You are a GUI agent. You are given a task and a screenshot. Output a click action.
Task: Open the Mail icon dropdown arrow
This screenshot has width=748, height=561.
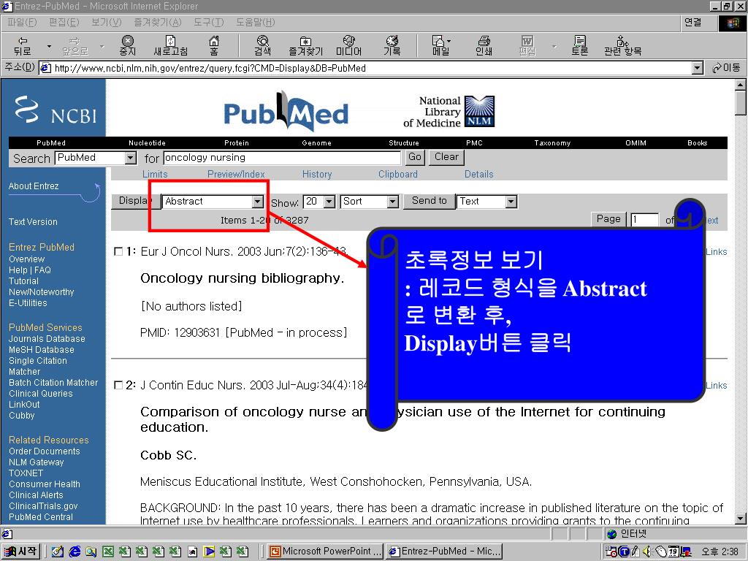pos(449,41)
